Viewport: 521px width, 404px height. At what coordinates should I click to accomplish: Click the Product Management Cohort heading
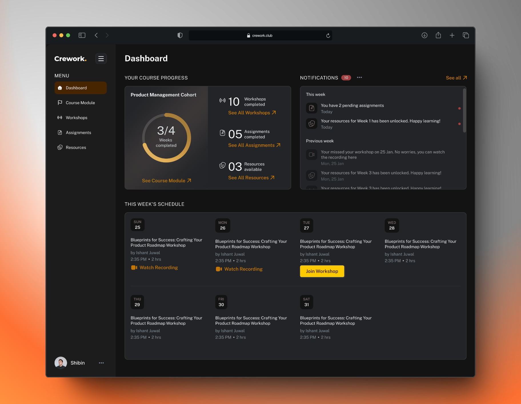(163, 95)
